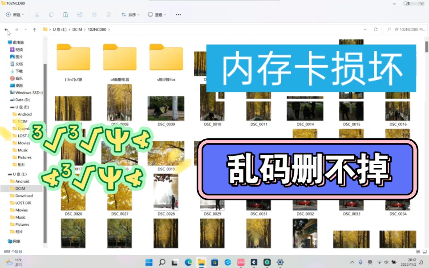Click DCIM in the breadcrumb path
Image resolution: width=429 pixels, height=268 pixels.
(77, 29)
